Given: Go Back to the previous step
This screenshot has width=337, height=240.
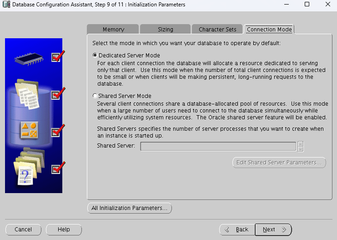Looking at the screenshot, I should click(237, 230).
